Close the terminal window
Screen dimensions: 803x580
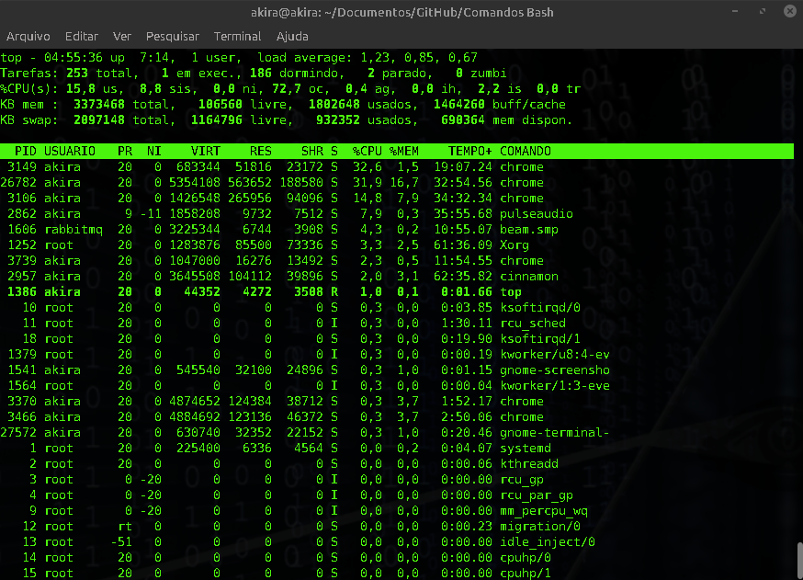click(x=790, y=11)
